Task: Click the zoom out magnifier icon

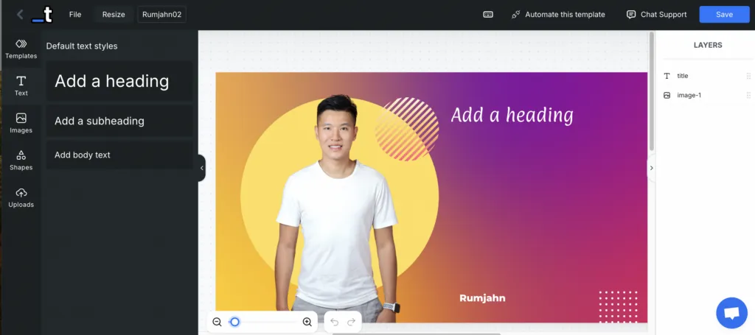Action: (x=217, y=322)
